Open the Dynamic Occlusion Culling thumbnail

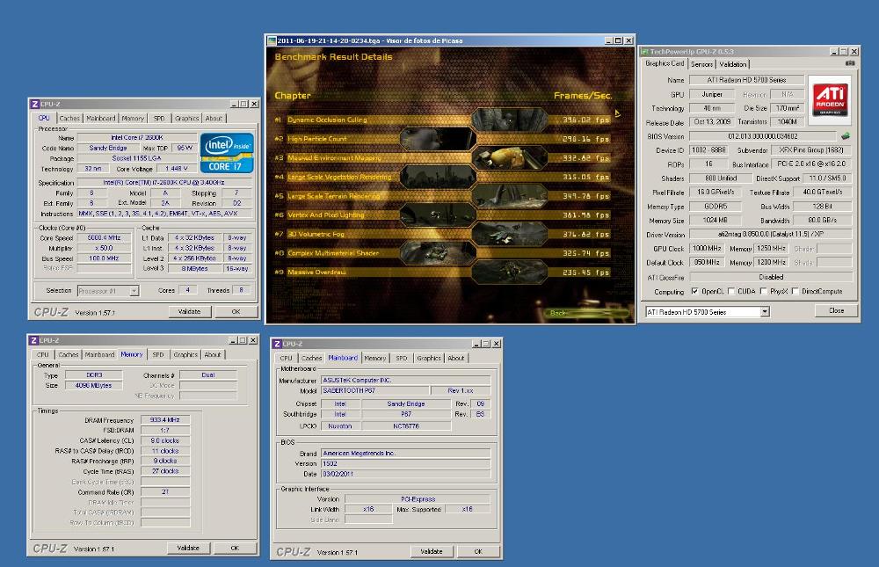click(x=509, y=120)
